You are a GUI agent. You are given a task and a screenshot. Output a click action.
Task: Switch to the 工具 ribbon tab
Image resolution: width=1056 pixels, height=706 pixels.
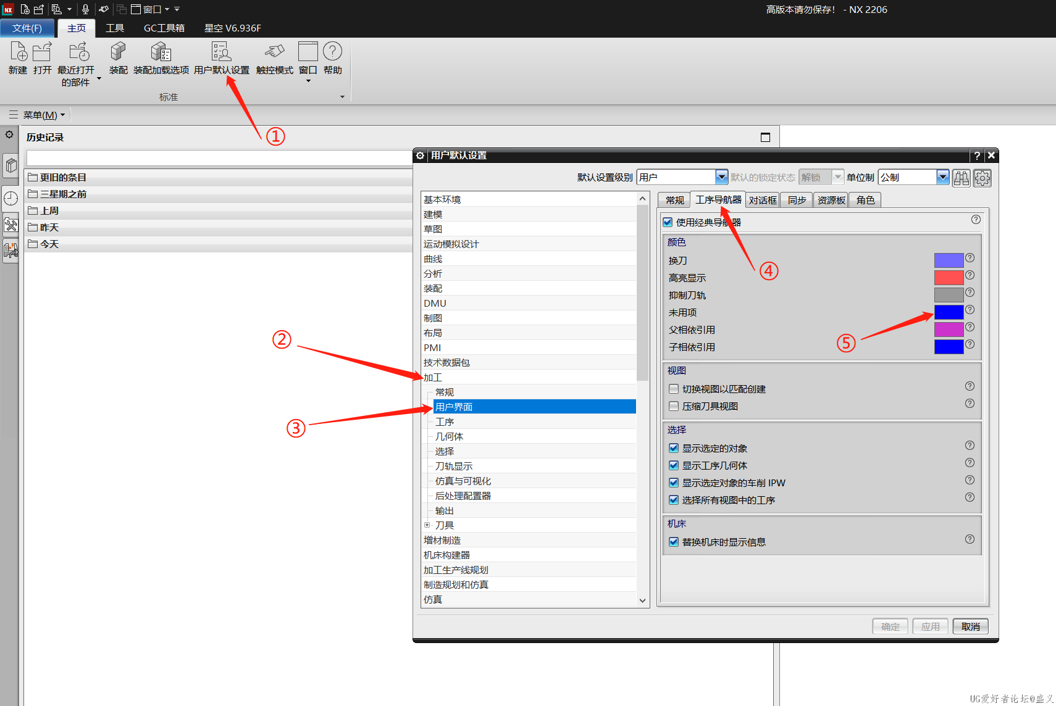(115, 28)
